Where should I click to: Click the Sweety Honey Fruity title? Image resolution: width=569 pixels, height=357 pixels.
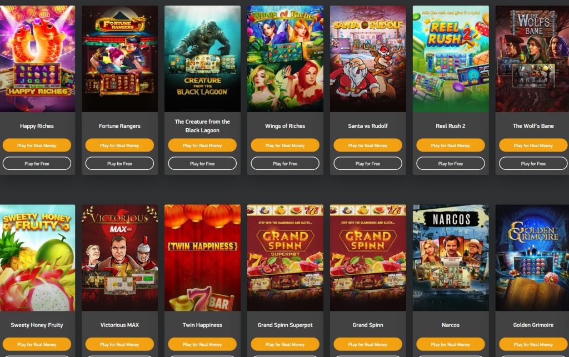pos(37,325)
